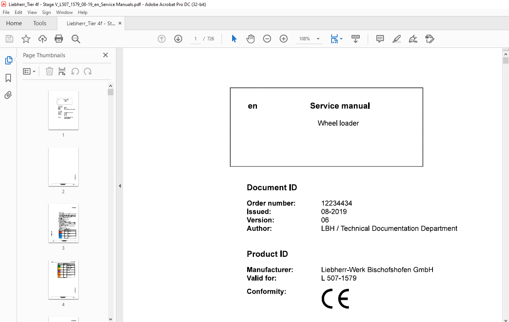
Task: Click the fit page width icon
Action: (334, 39)
